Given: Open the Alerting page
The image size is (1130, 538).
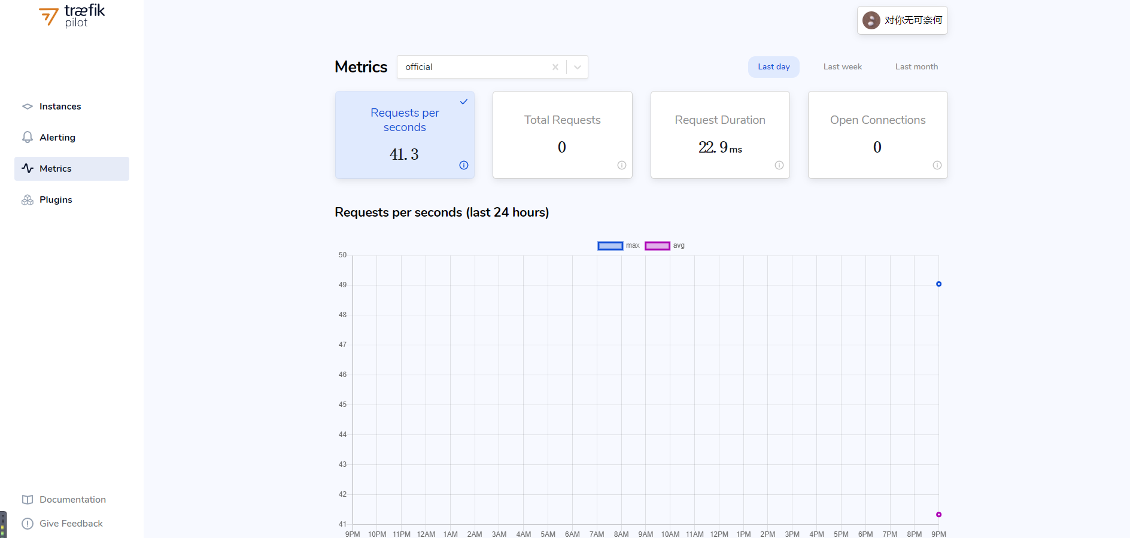Looking at the screenshot, I should click(72, 138).
